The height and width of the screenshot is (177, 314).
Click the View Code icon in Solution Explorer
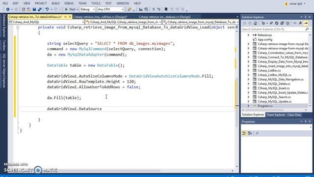click(x=295, y=23)
